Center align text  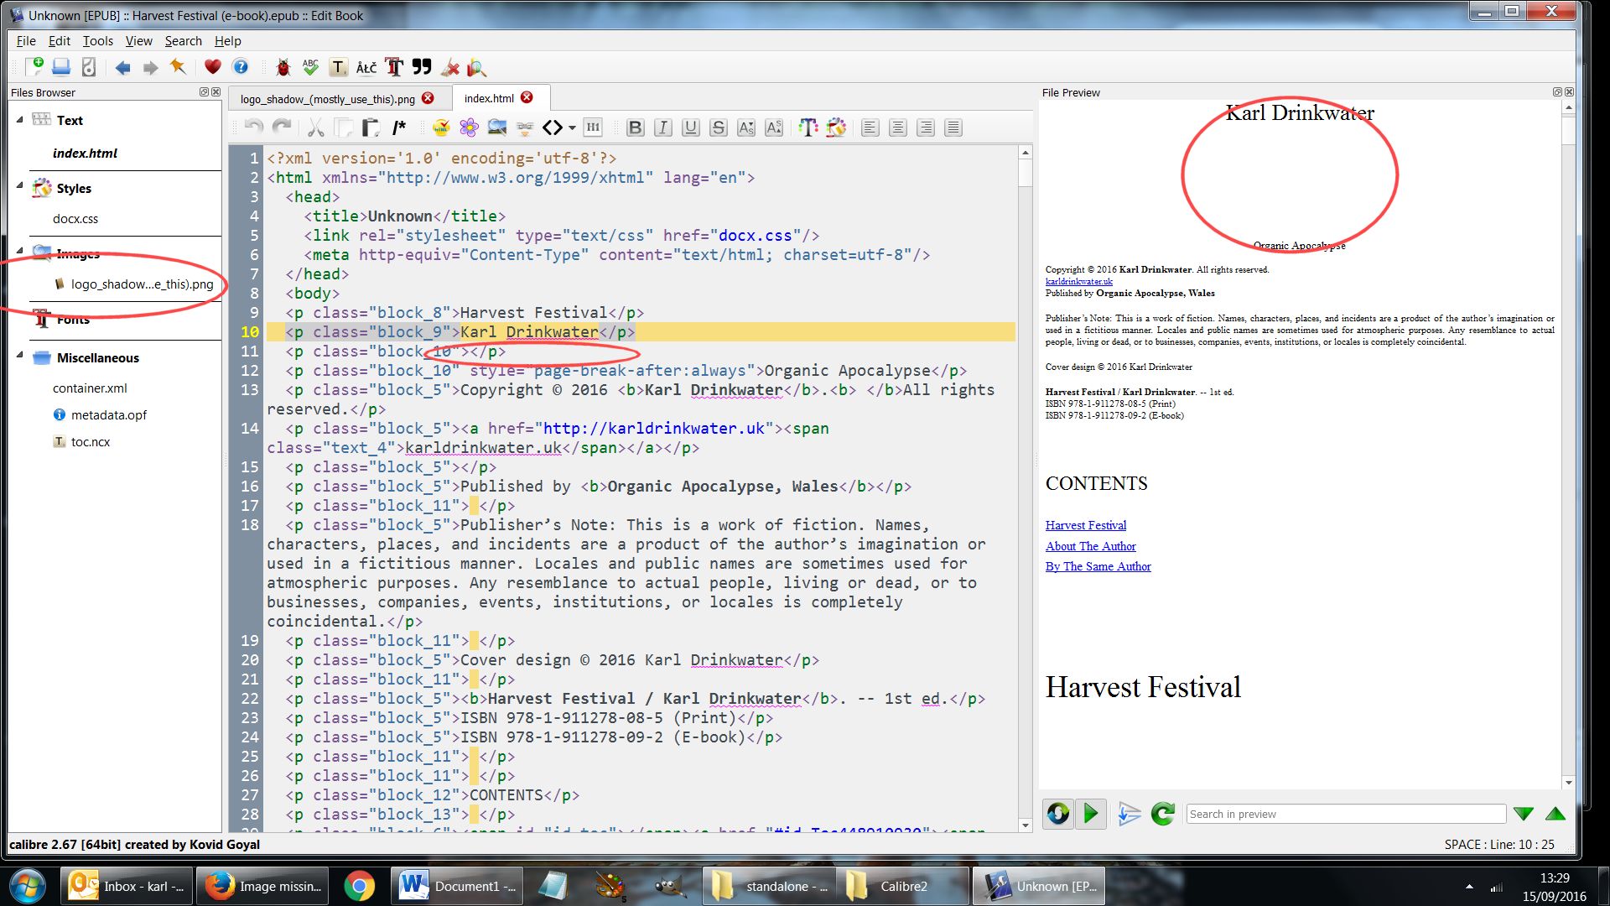click(898, 128)
